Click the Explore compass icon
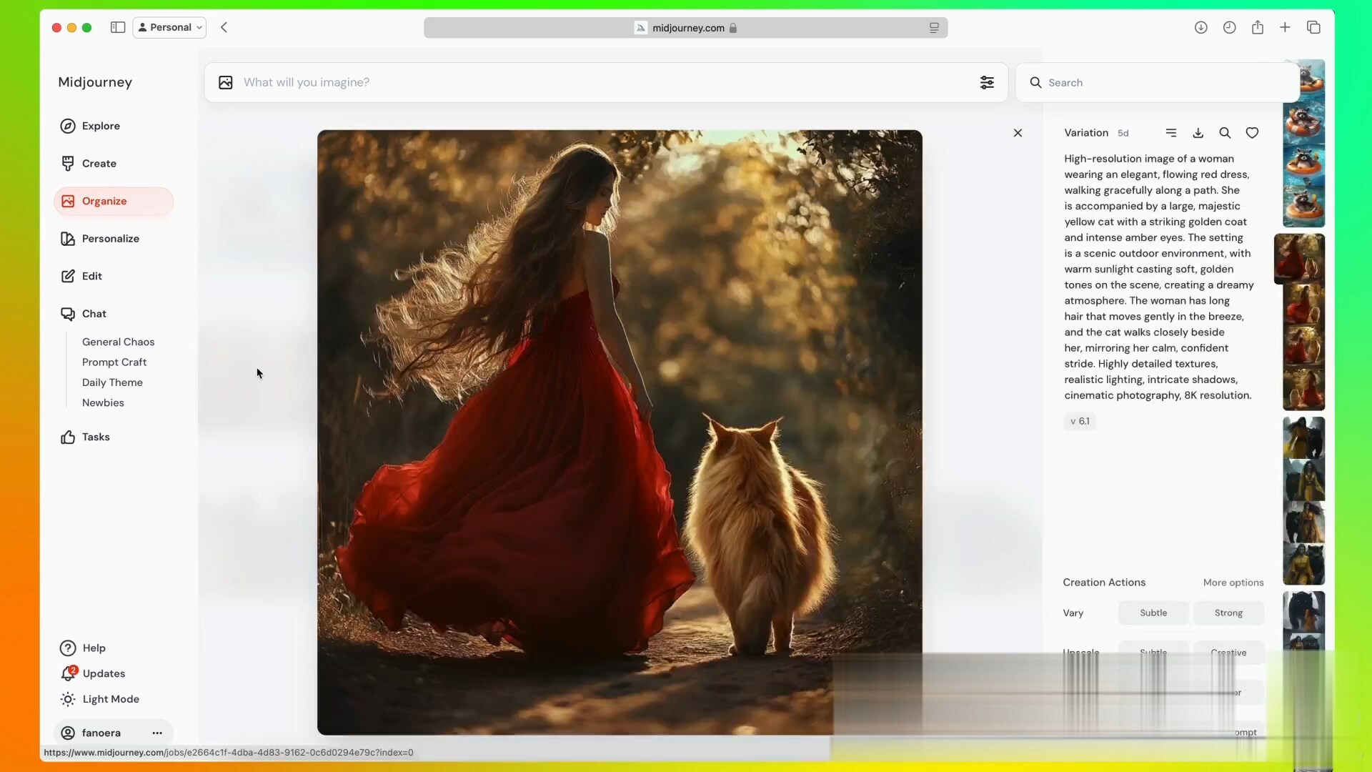 tap(68, 126)
